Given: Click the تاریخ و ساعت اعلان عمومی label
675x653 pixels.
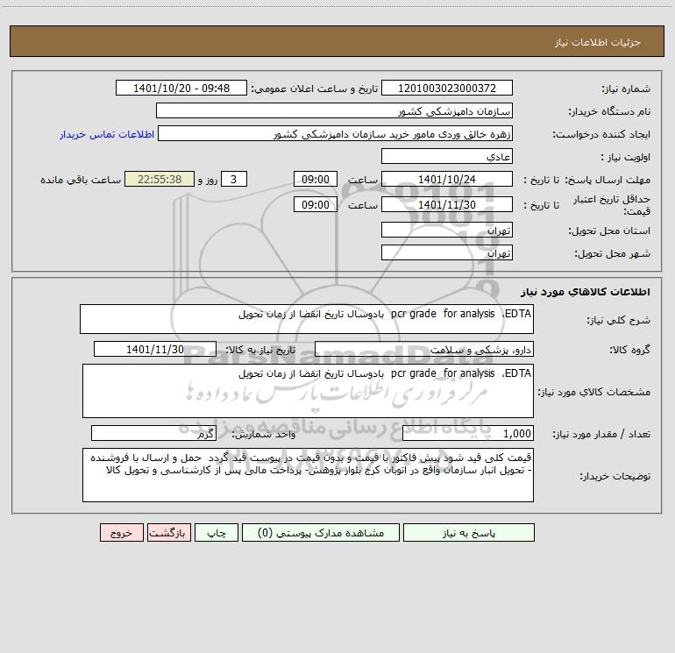Looking at the screenshot, I should pyautogui.click(x=314, y=89).
